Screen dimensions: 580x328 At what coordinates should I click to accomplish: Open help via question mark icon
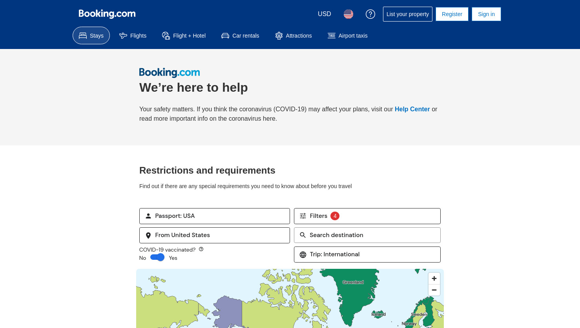(370, 14)
